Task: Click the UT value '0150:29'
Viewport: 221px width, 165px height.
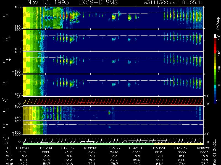Action: 158,148
